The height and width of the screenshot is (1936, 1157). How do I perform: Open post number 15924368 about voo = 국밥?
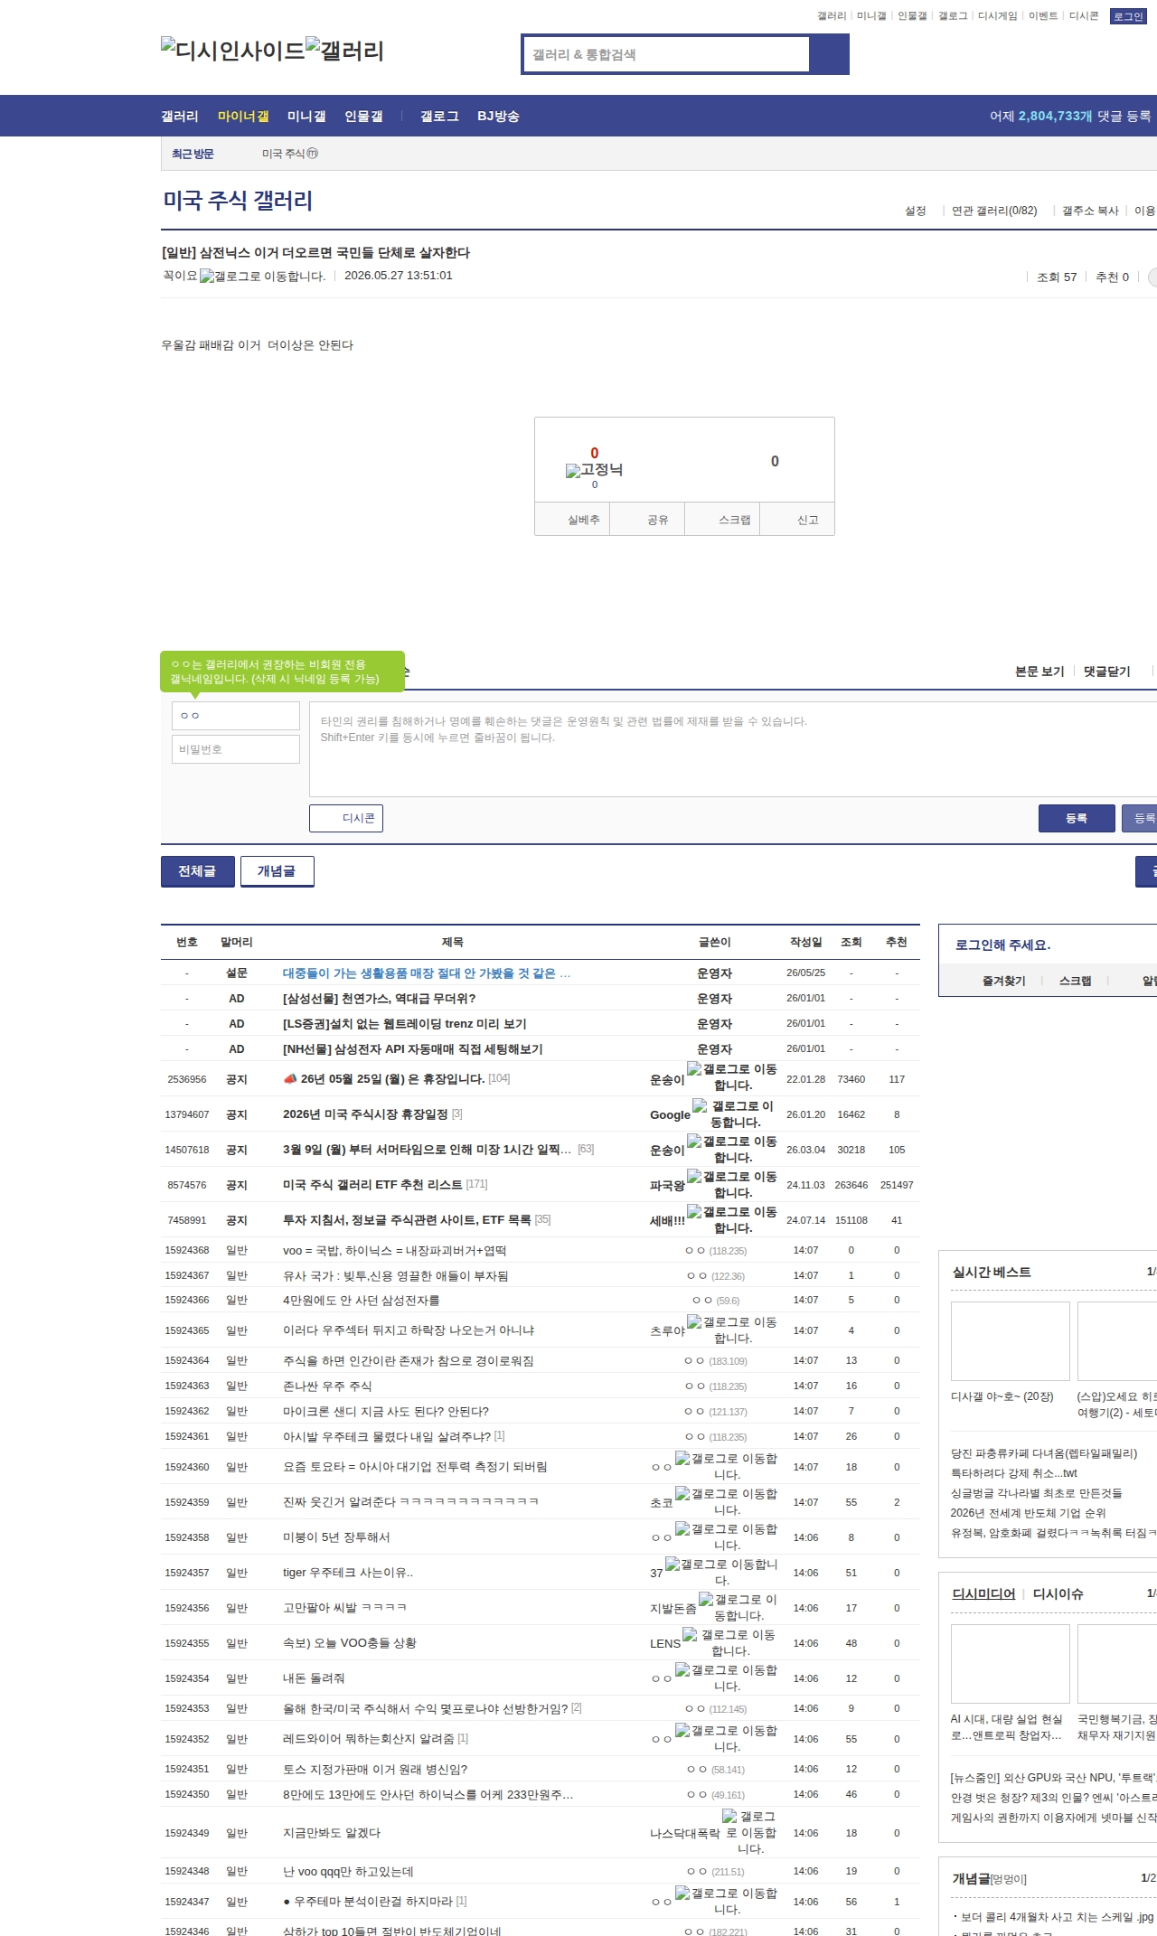tap(394, 1250)
